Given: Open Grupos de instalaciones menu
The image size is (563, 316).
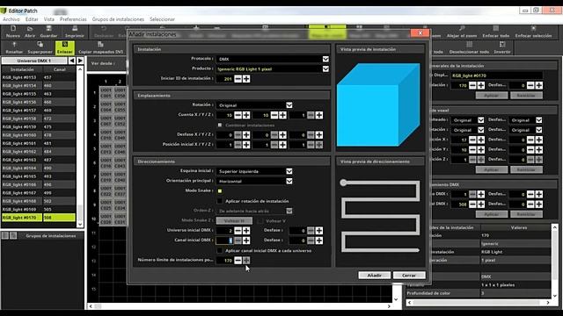Looking at the screenshot, I should pos(118,19).
